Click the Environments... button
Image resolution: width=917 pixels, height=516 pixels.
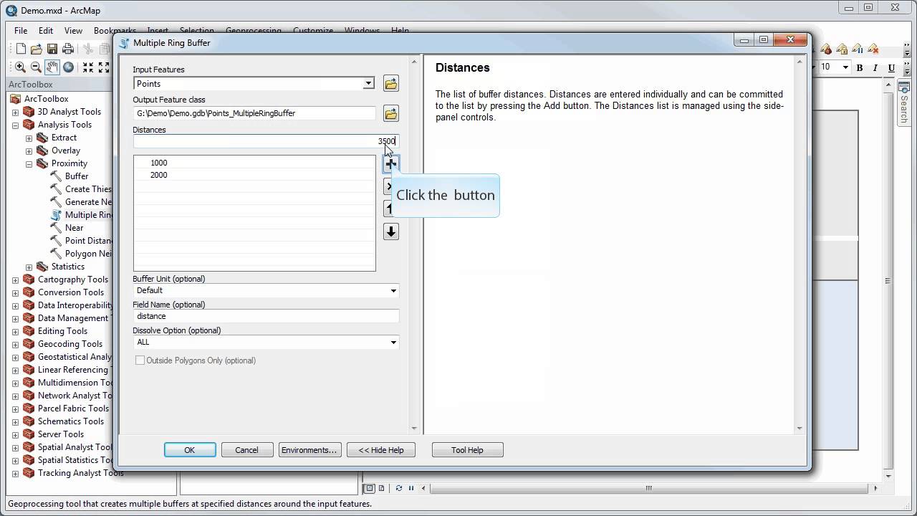pyautogui.click(x=309, y=450)
